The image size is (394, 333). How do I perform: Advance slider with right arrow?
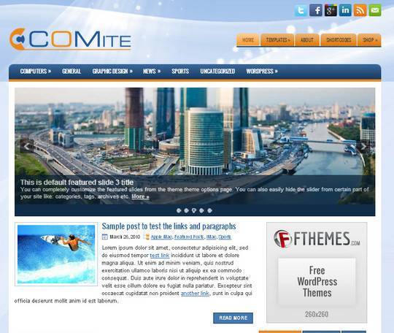[x=363, y=146]
